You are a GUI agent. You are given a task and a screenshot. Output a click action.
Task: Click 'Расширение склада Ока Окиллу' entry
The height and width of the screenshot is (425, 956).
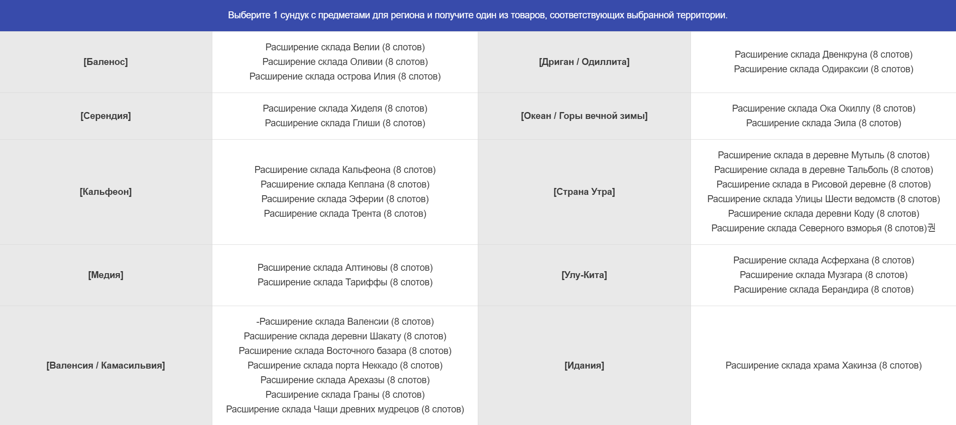pos(824,108)
